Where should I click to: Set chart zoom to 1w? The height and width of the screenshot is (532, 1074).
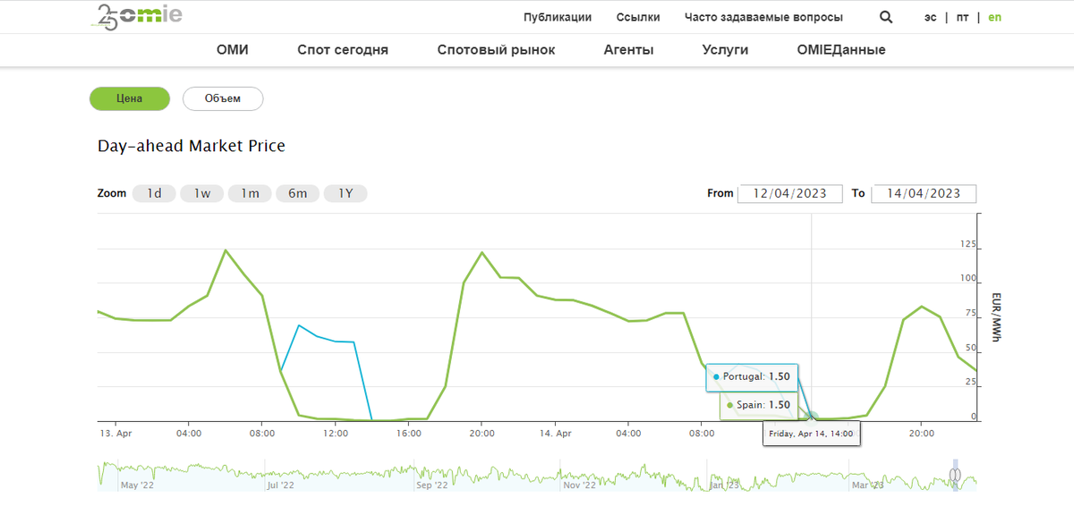click(x=202, y=193)
